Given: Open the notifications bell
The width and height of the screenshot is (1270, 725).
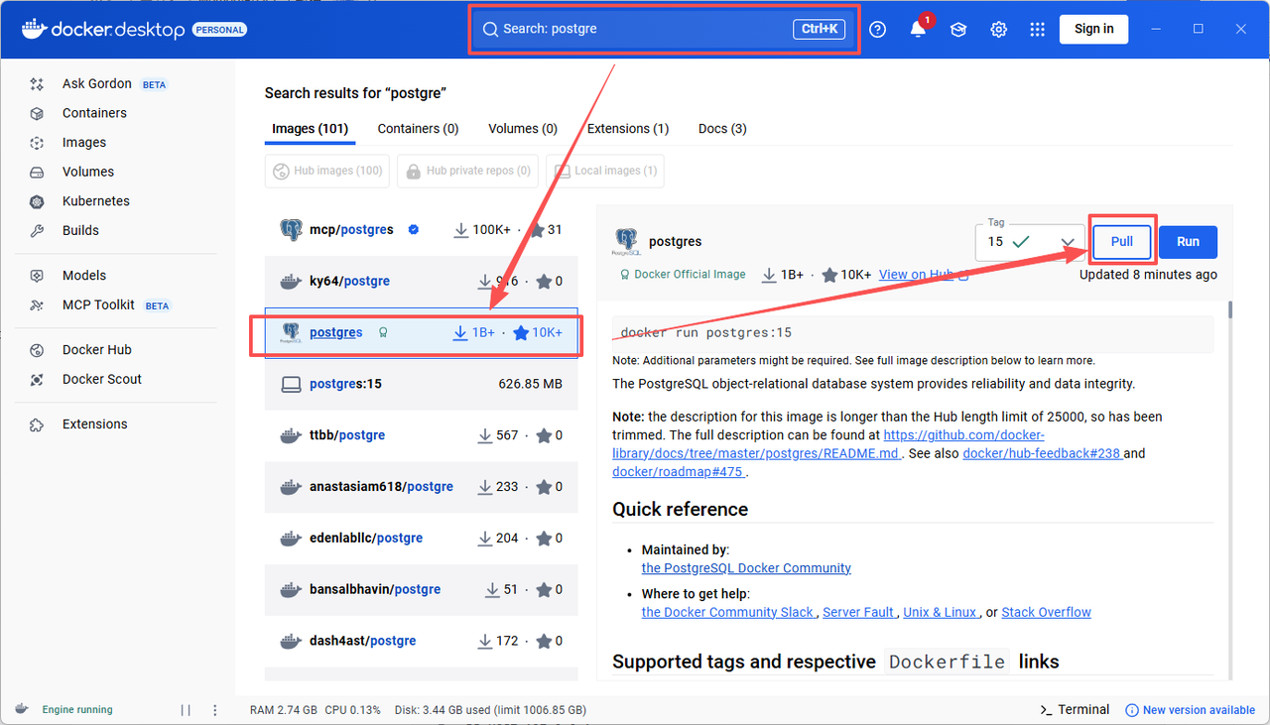Looking at the screenshot, I should pyautogui.click(x=918, y=29).
